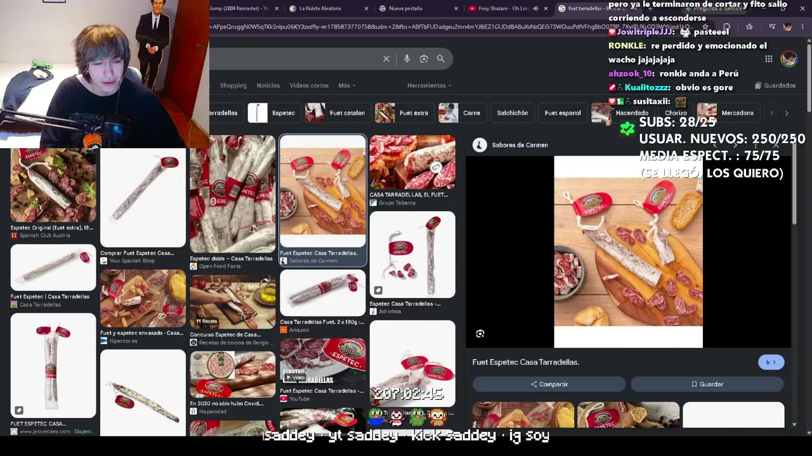Open the Your Spanish Shop source link
812x456 pixels.
[131, 261]
